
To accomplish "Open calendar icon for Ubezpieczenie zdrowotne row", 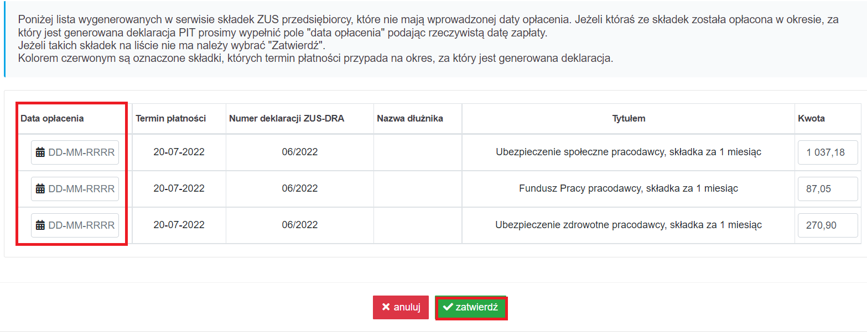I will point(40,225).
